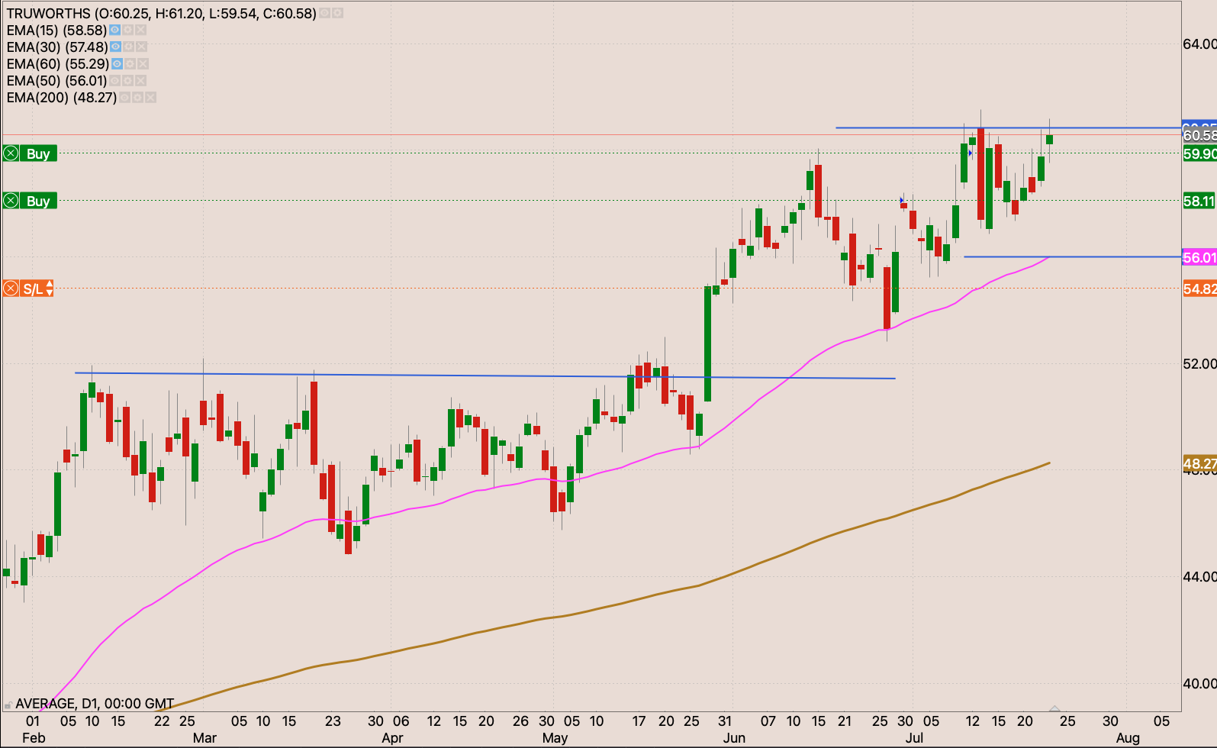The height and width of the screenshot is (748, 1217).
Task: Hide the EMA(15) line via eye icon
Action: [x=115, y=31]
